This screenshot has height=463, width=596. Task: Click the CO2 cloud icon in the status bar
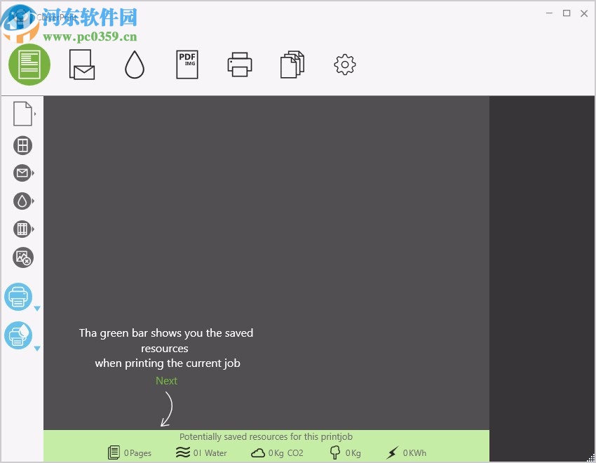(259, 452)
